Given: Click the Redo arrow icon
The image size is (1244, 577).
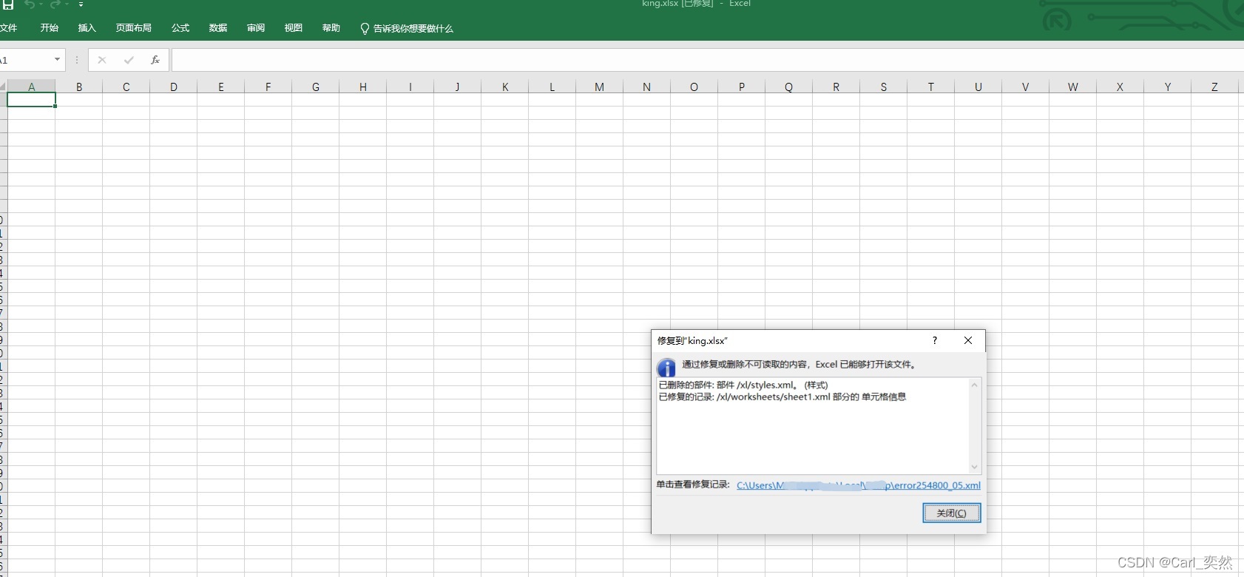Looking at the screenshot, I should click(x=55, y=4).
